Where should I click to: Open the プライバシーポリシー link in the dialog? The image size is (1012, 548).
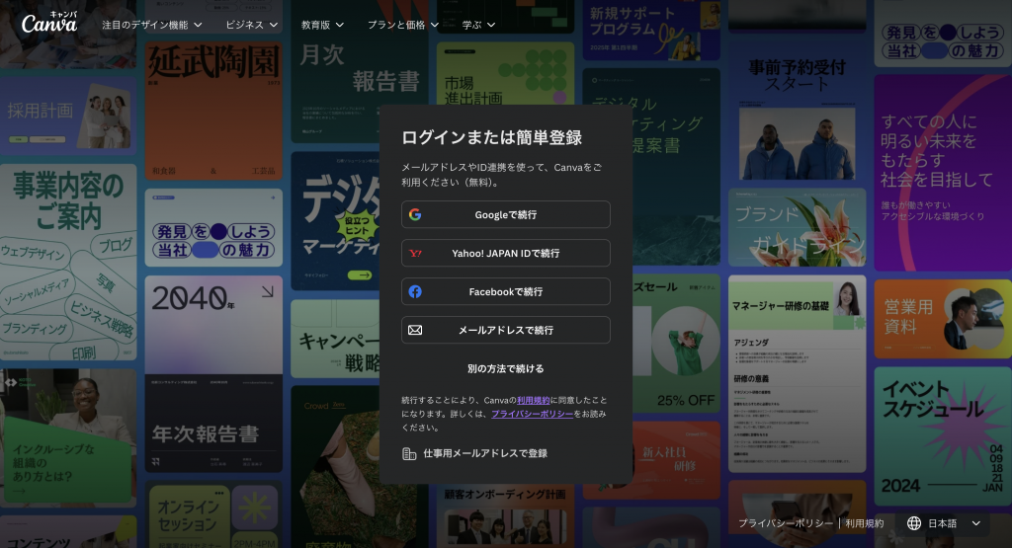532,414
